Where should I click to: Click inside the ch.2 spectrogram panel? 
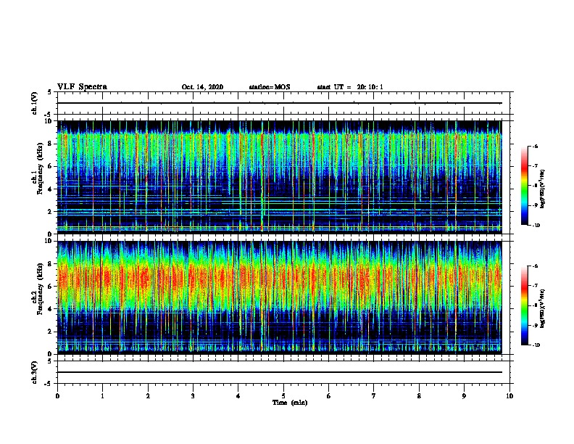pos(279,297)
